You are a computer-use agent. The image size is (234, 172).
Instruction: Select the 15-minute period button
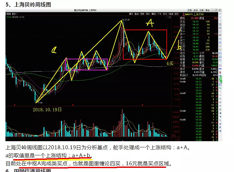pyautogui.click(x=220, y=99)
